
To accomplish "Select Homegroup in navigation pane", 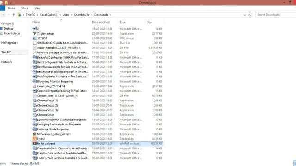I will tap(9, 43).
